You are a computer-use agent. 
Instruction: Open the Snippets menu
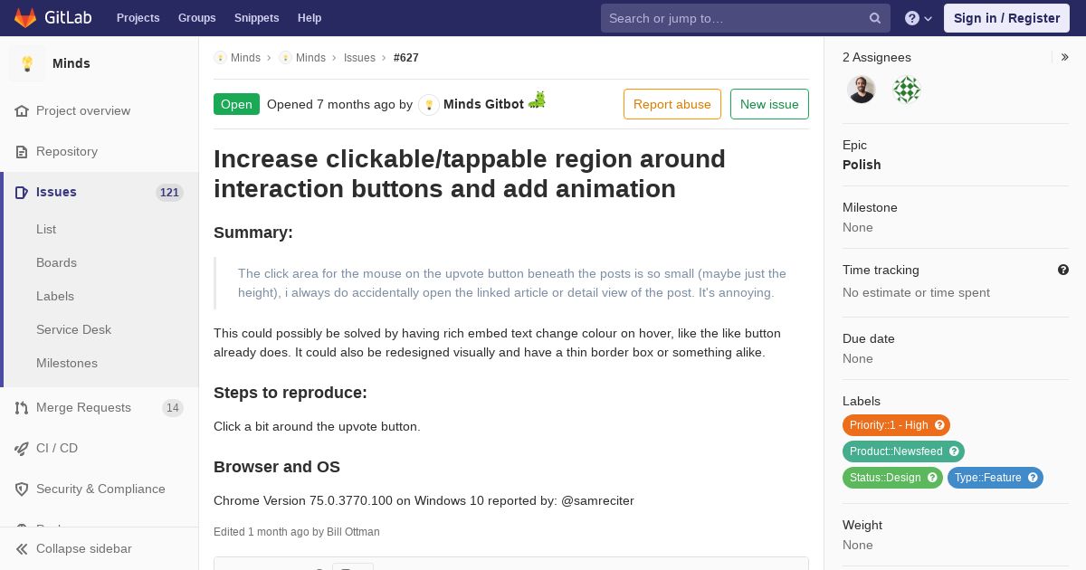tap(257, 18)
